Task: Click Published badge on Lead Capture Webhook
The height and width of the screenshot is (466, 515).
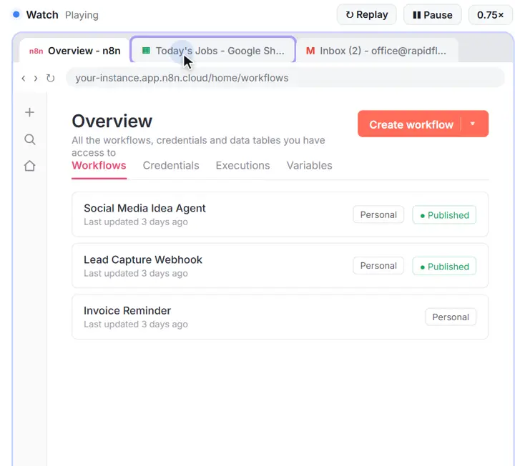Action: pyautogui.click(x=444, y=266)
